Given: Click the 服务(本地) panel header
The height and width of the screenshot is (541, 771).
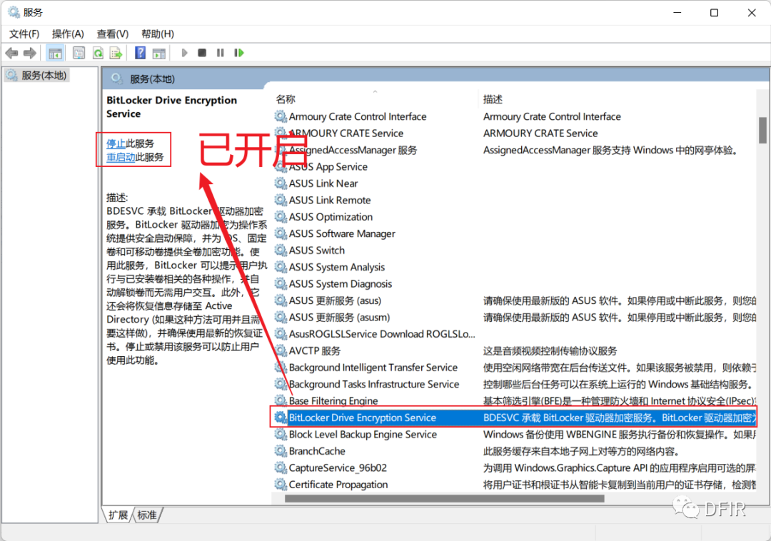Looking at the screenshot, I should point(152,79).
